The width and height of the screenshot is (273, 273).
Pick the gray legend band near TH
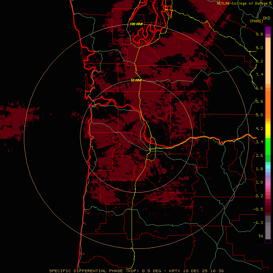(268, 232)
